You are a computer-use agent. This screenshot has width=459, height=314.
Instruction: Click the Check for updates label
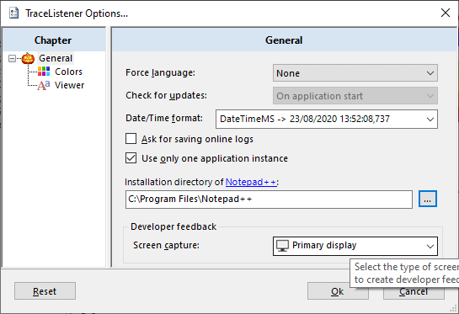(x=166, y=95)
